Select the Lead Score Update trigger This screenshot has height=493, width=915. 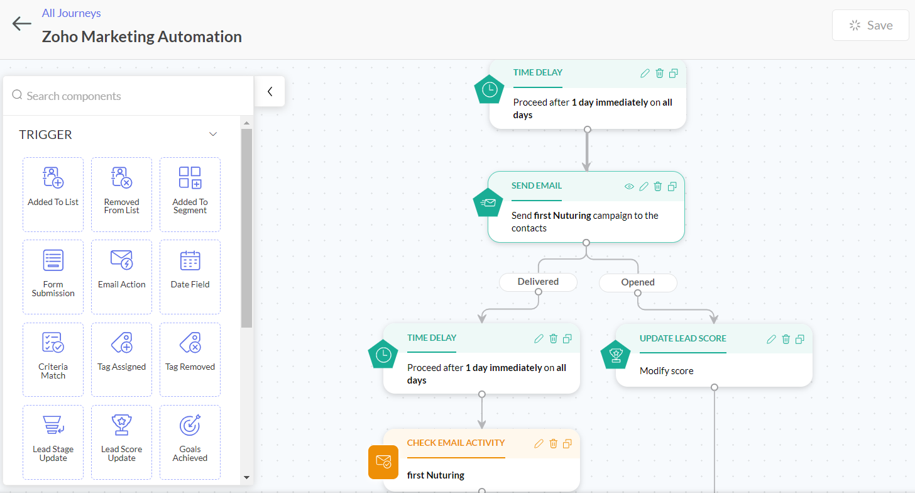point(121,441)
